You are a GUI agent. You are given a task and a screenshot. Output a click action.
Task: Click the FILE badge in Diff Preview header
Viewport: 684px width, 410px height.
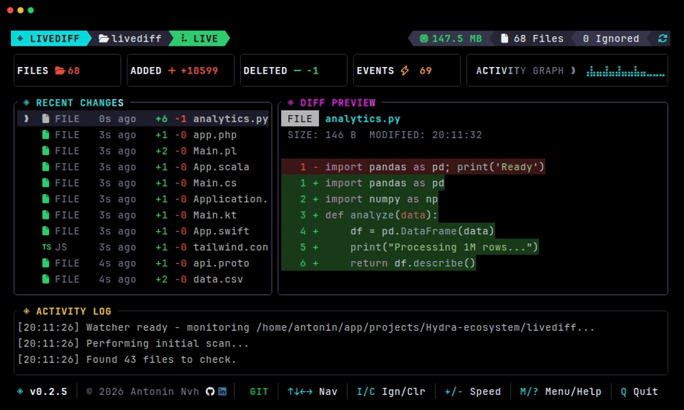click(x=300, y=118)
